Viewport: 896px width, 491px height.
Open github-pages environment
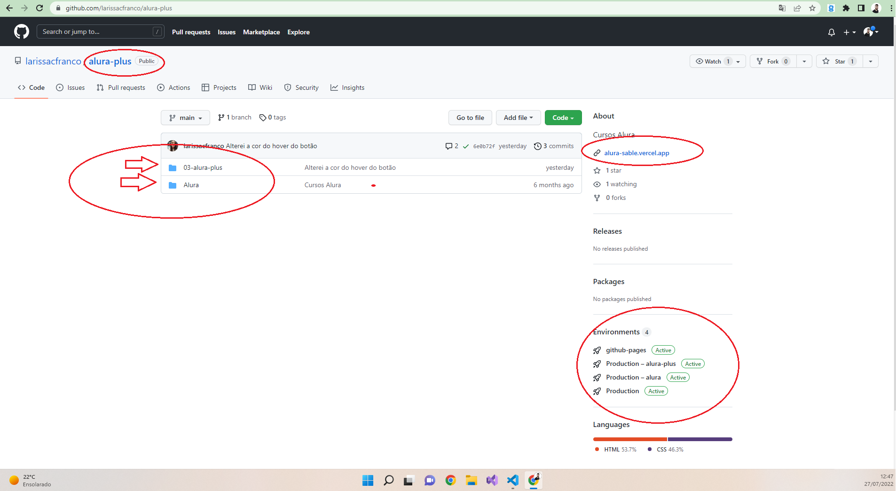[626, 350]
